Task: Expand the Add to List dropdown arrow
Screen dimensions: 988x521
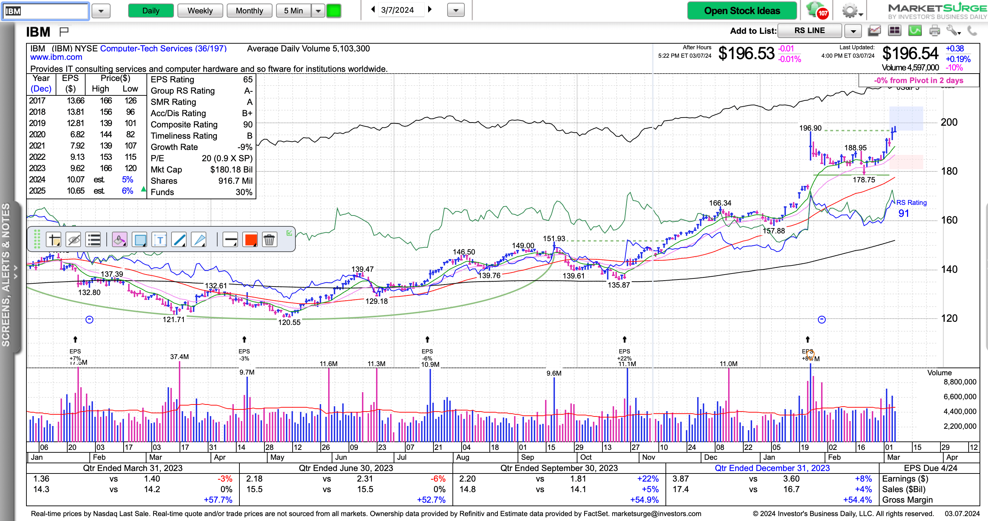Action: (853, 31)
